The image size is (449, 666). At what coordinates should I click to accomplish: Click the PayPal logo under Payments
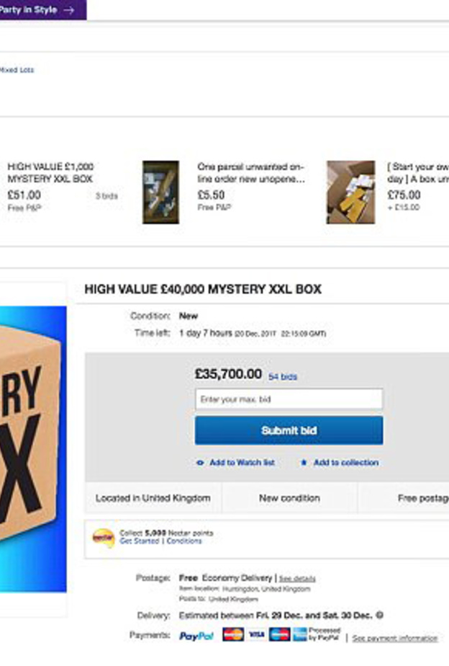(196, 636)
